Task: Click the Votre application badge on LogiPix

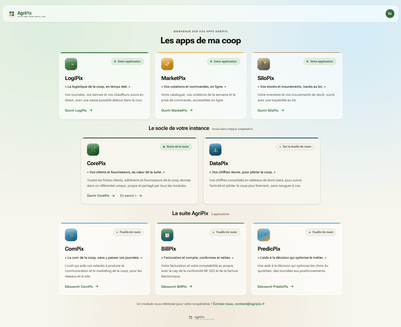Action: 127,61
